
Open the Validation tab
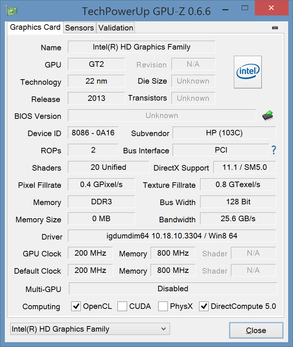[116, 28]
